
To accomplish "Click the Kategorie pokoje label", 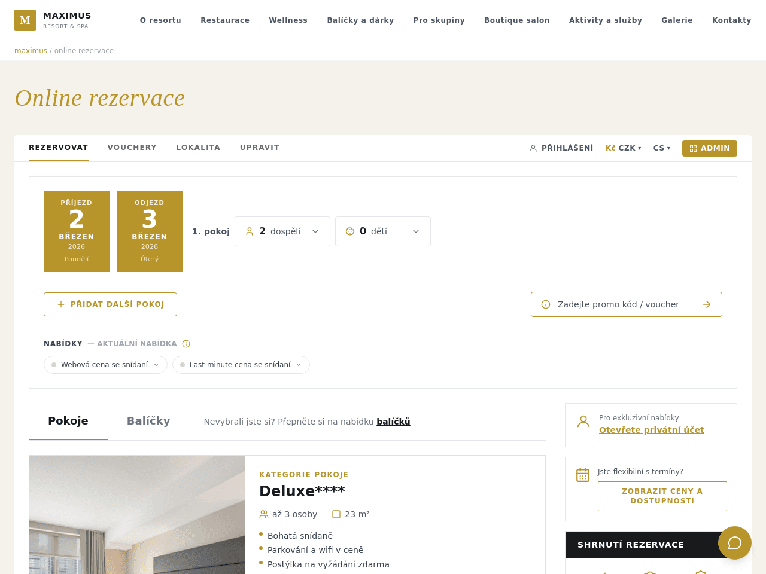I will click(303, 475).
